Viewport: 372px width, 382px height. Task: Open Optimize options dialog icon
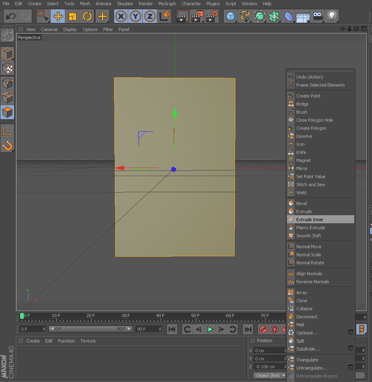(x=350, y=332)
